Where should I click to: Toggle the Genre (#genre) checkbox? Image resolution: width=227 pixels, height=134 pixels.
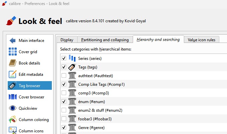[x=64, y=127]
